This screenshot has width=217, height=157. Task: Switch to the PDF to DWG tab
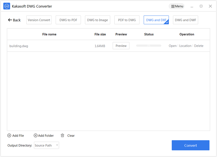[127, 20]
